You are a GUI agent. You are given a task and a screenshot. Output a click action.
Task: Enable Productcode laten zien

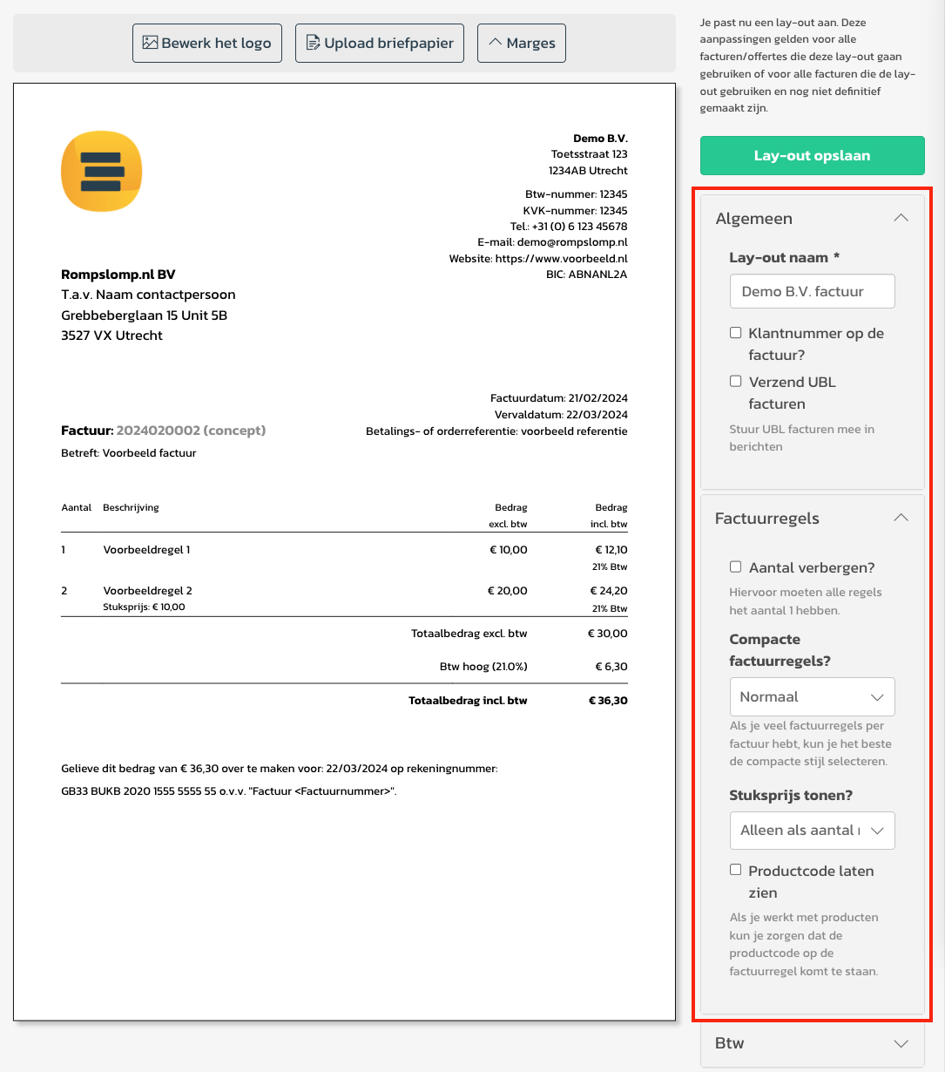735,870
